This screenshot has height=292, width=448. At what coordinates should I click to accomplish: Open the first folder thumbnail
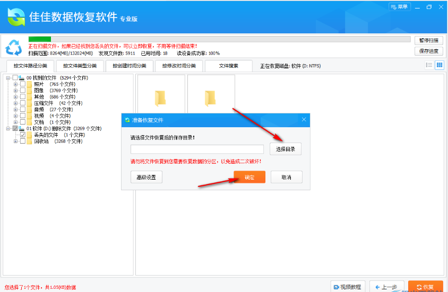pyautogui.click(x=161, y=97)
